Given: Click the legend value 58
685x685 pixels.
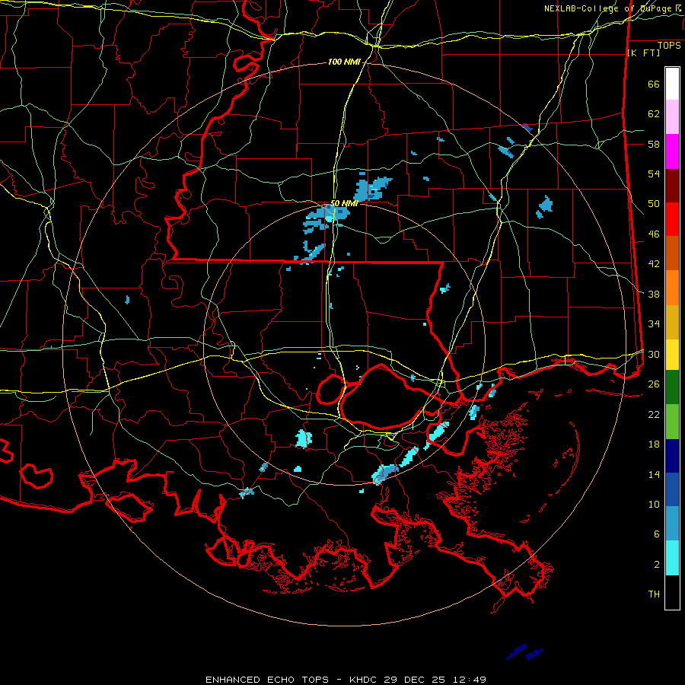Looking at the screenshot, I should click(654, 144).
